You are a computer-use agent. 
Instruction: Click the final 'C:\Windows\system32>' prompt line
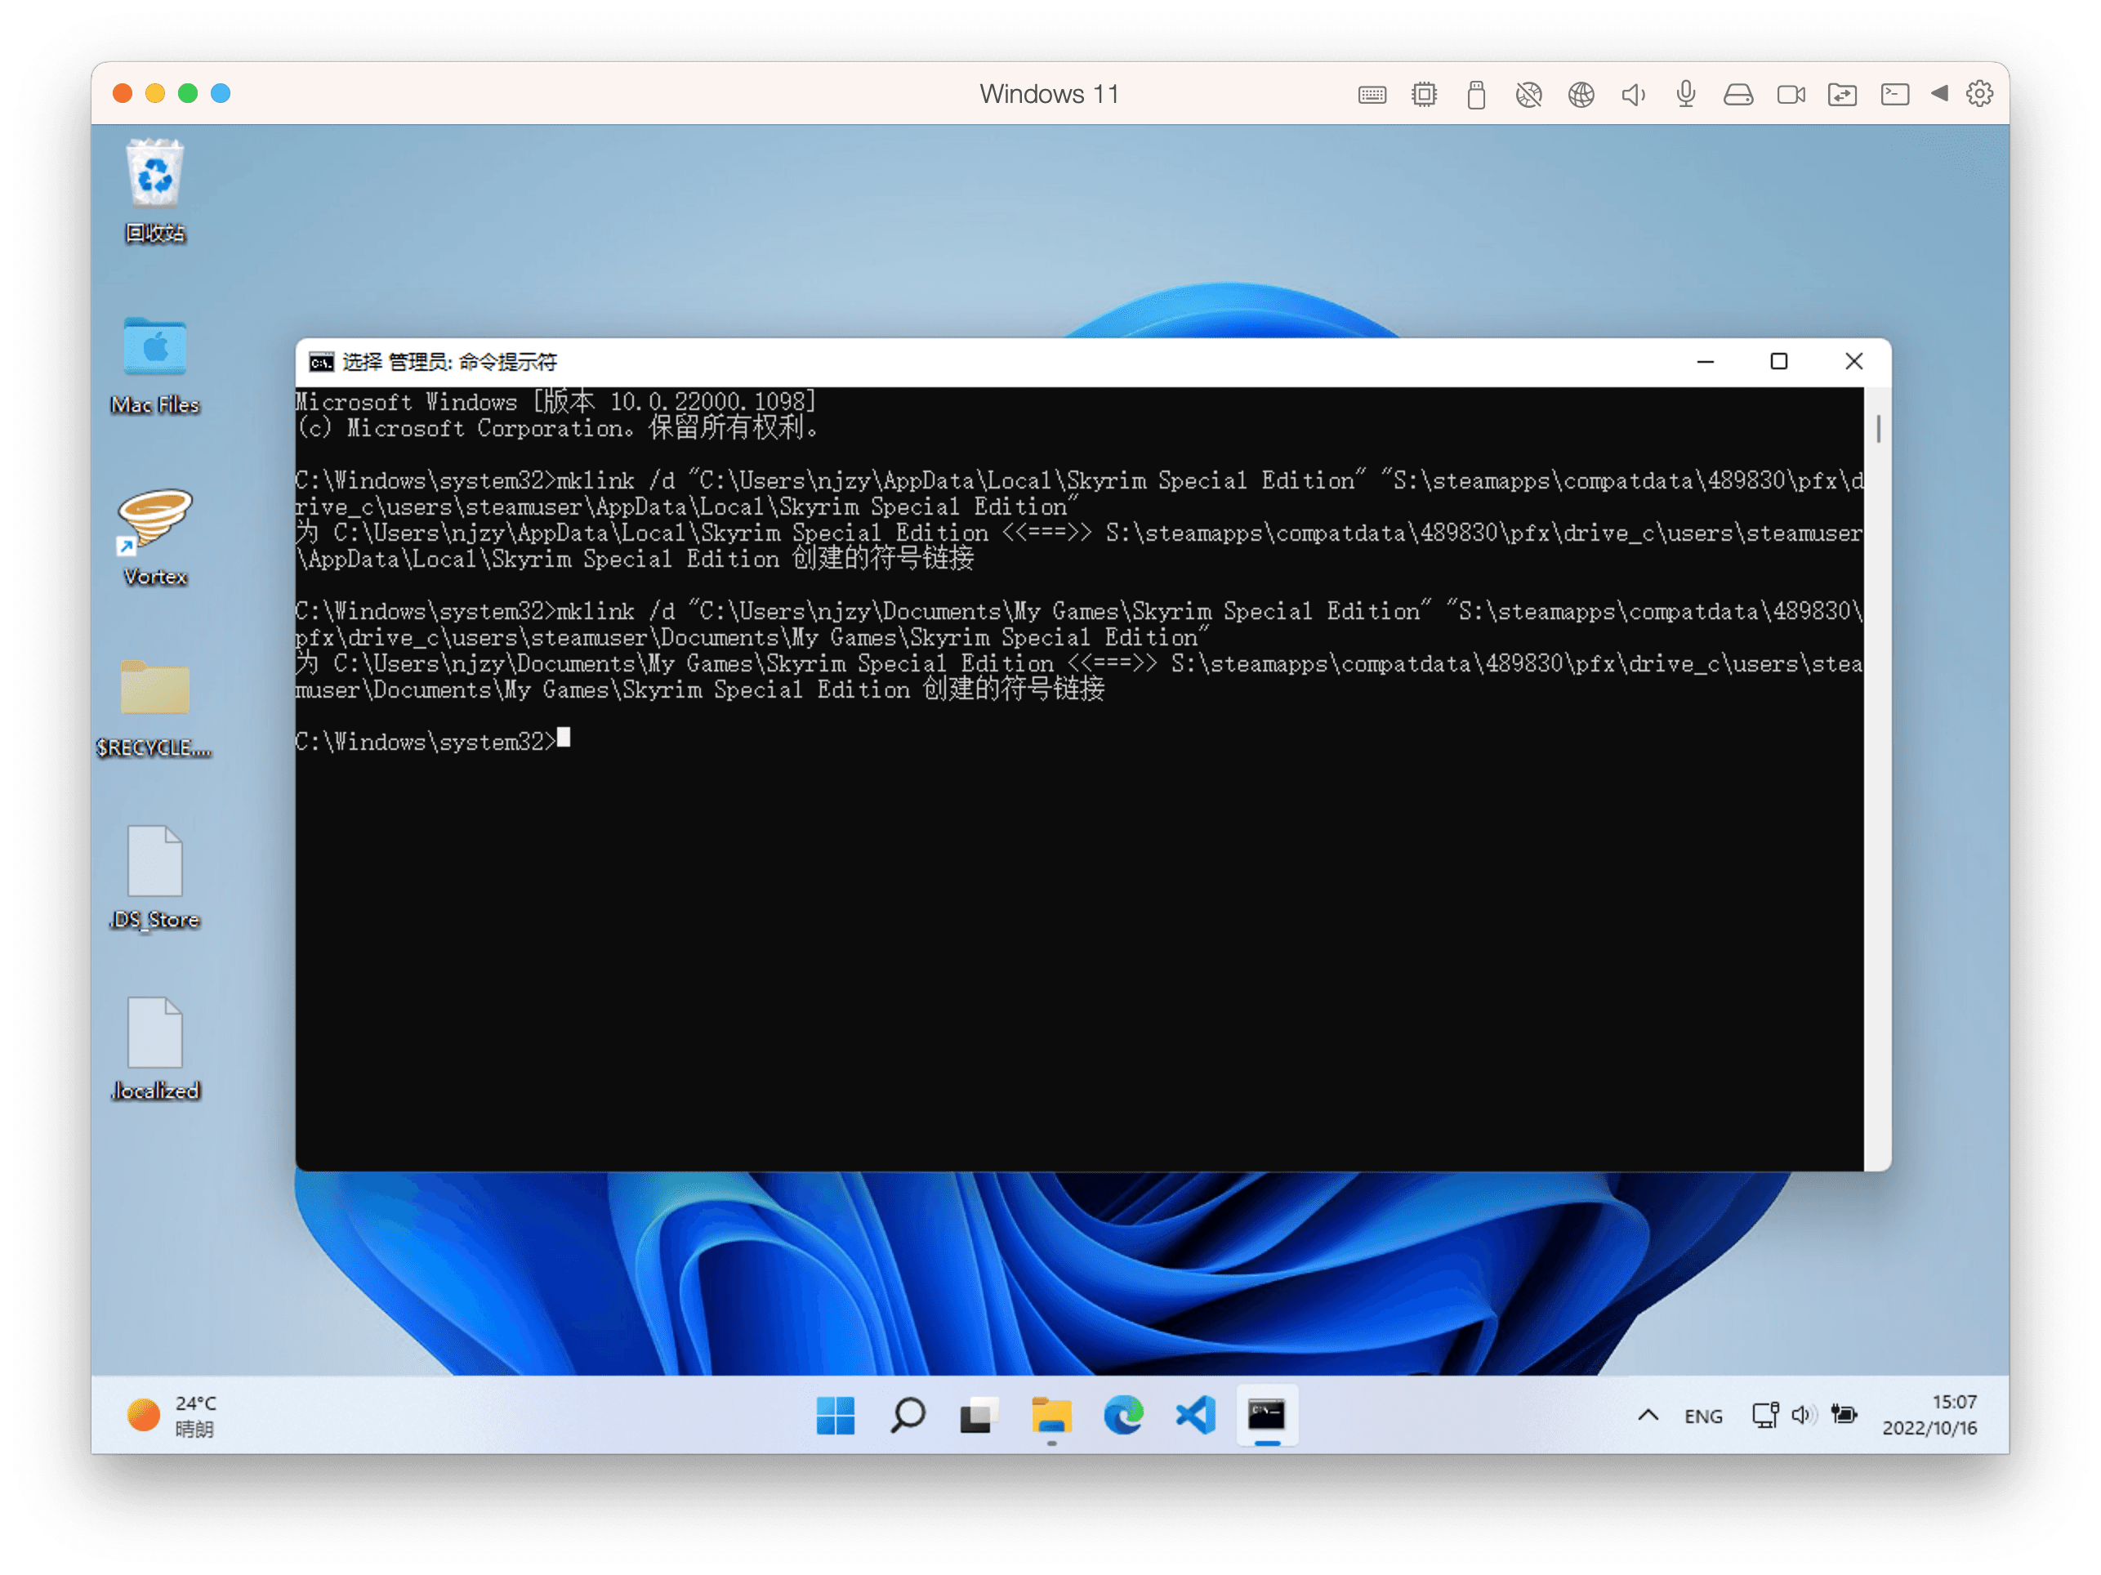[426, 741]
